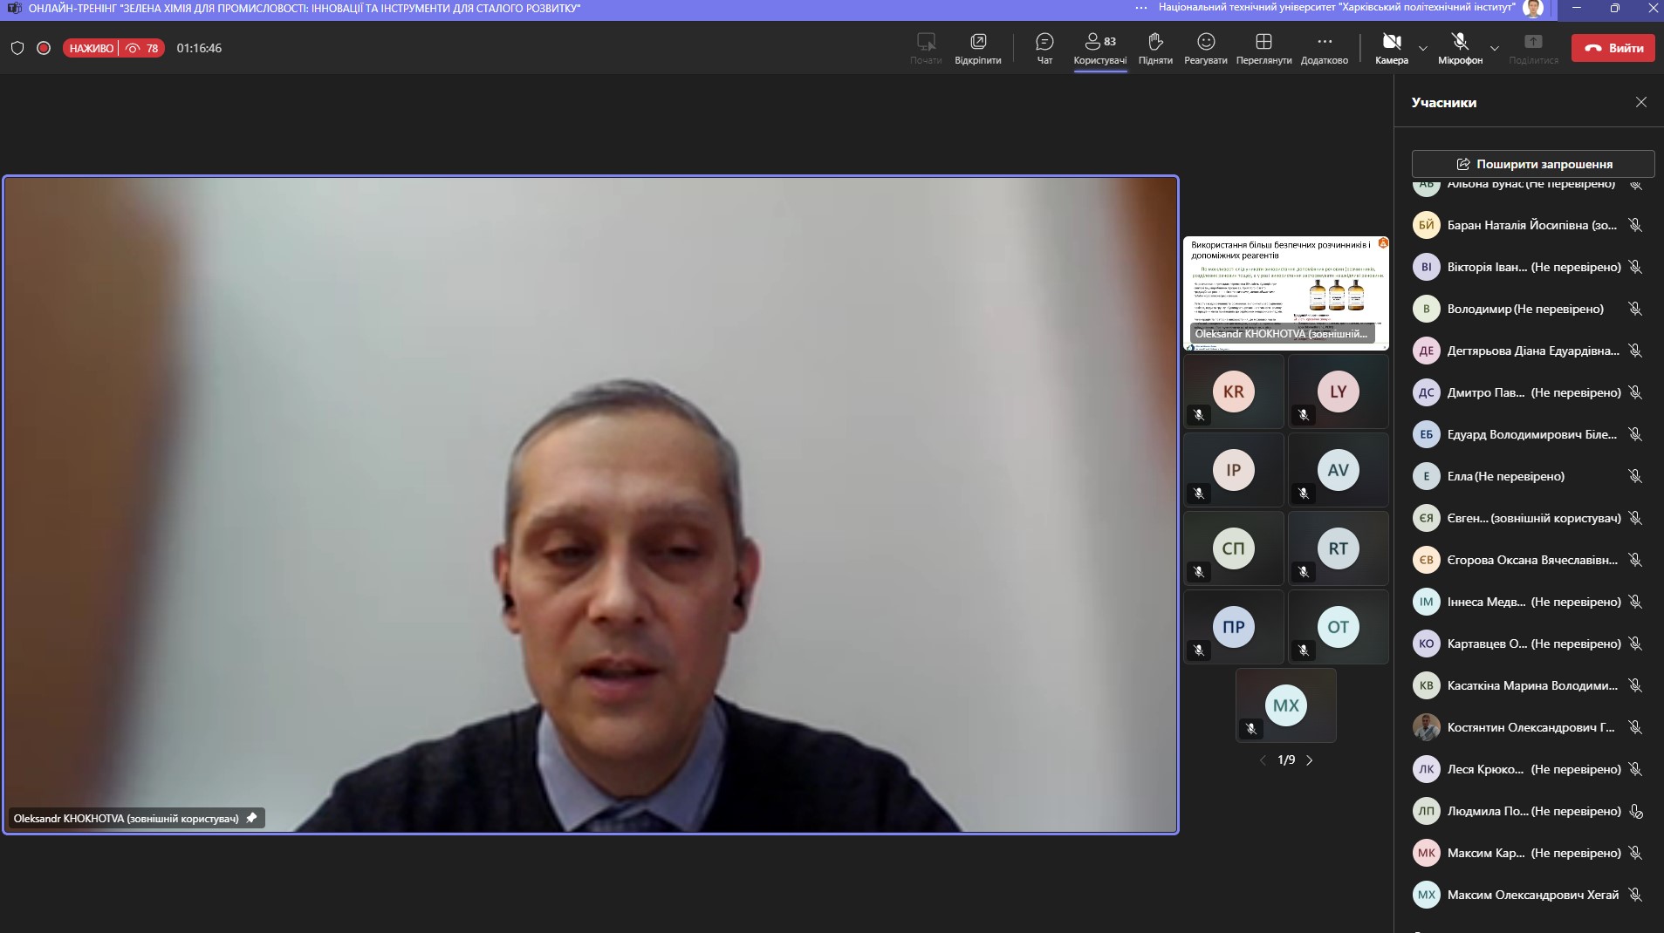The height and width of the screenshot is (933, 1664).
Task: Click the ДЕ avatar in participants list
Action: 1427,351
